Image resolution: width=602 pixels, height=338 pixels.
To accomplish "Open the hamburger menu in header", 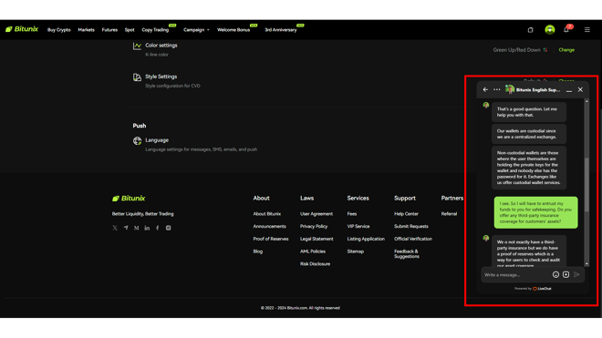I will coord(587,30).
